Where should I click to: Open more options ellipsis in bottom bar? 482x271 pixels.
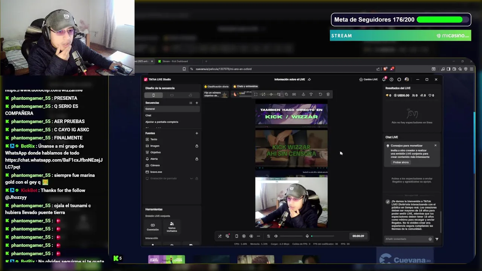[258, 236]
